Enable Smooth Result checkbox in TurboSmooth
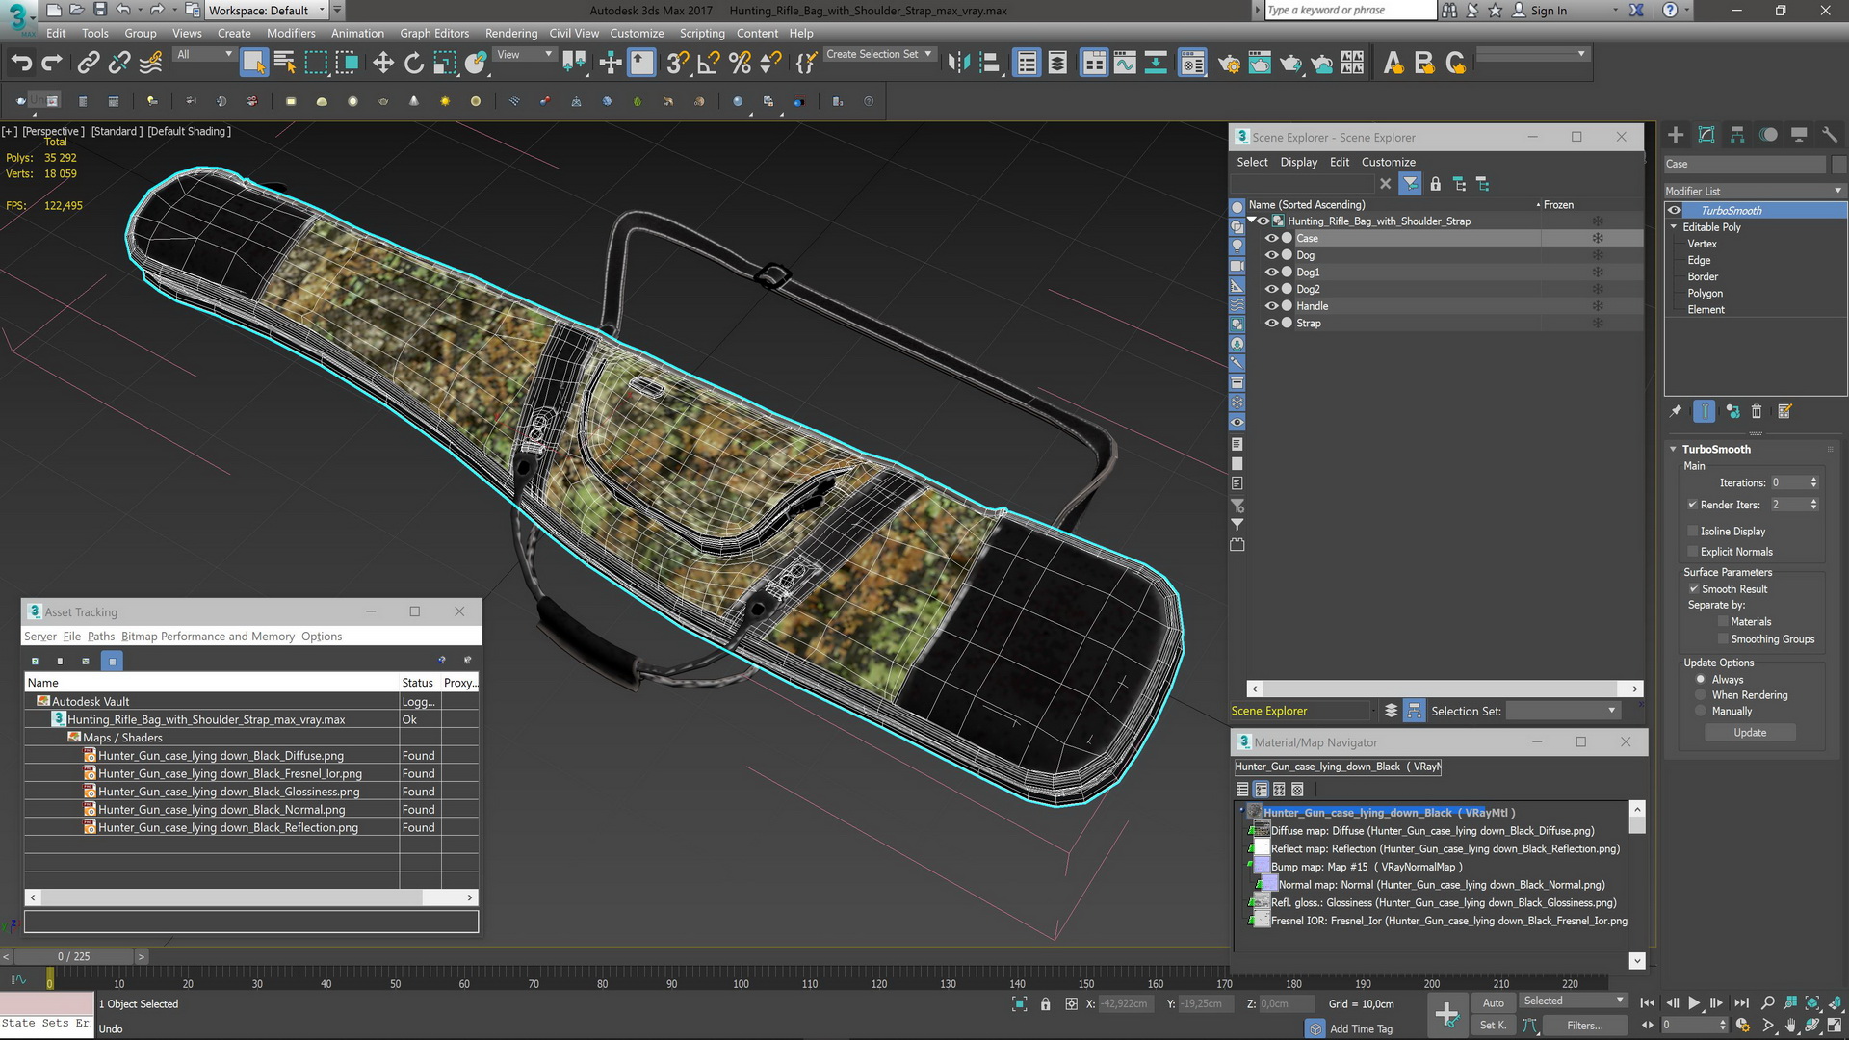 1693,588
